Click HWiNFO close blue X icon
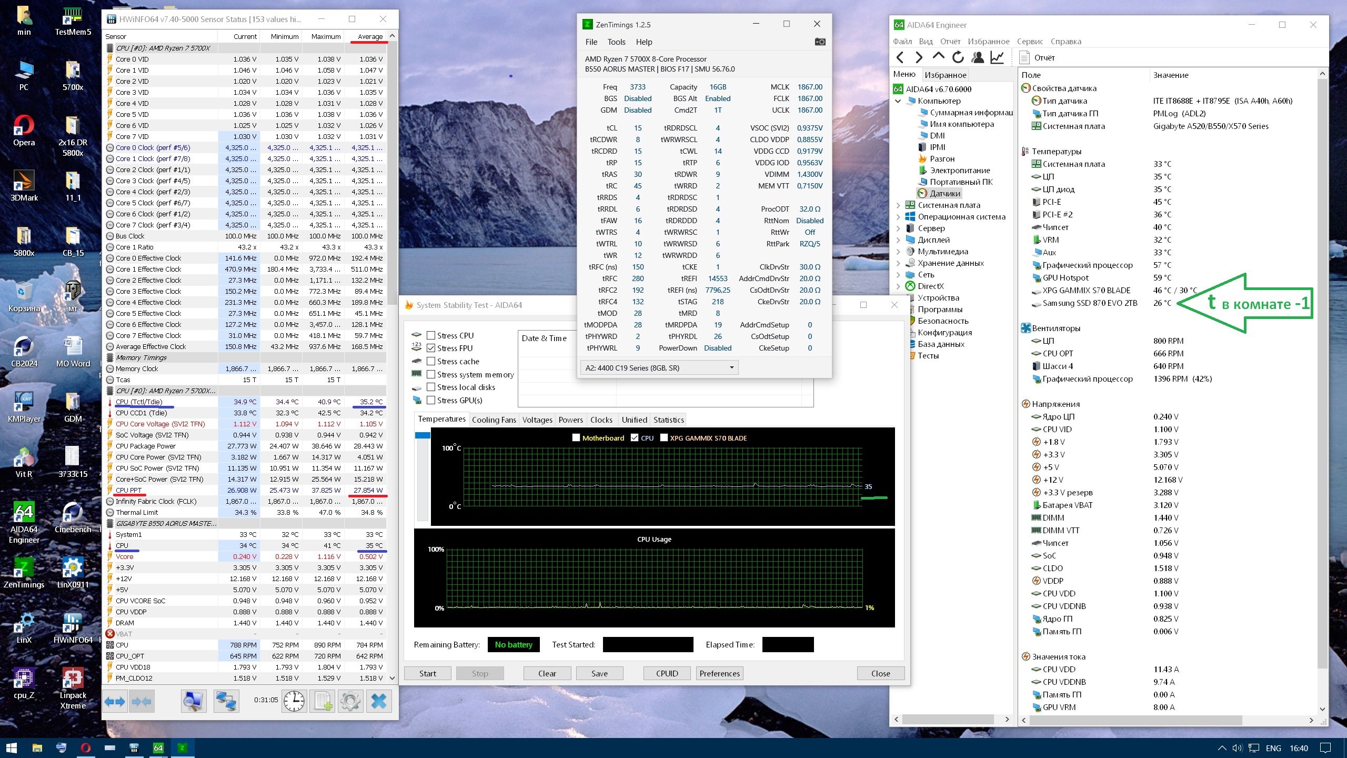 coord(378,701)
